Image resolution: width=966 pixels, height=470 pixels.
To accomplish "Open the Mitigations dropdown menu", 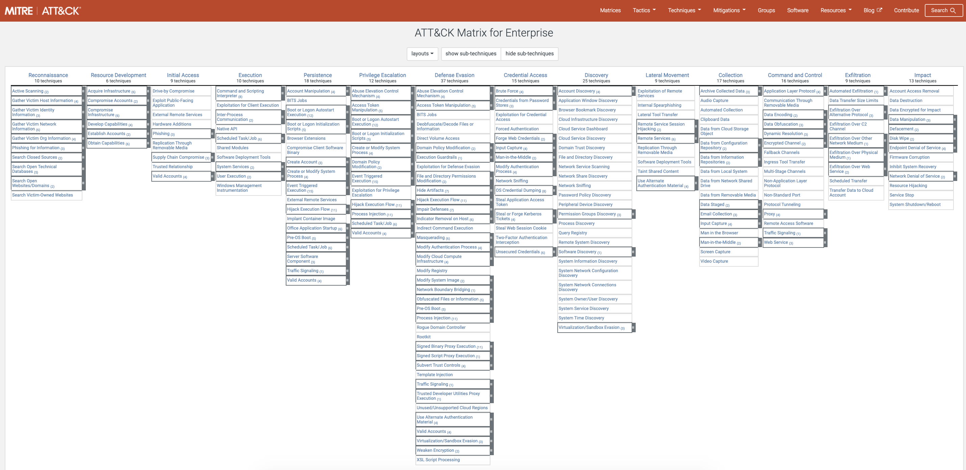I will coord(729,10).
